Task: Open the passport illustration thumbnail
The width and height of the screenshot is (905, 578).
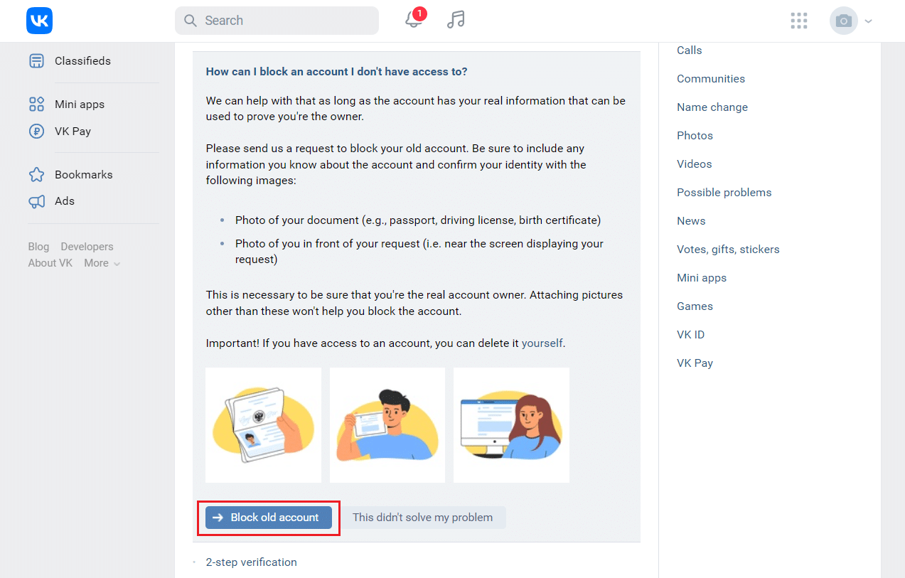Action: [263, 425]
